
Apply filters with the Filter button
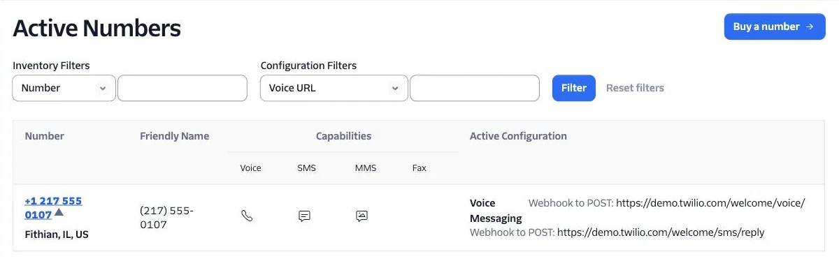tap(574, 88)
